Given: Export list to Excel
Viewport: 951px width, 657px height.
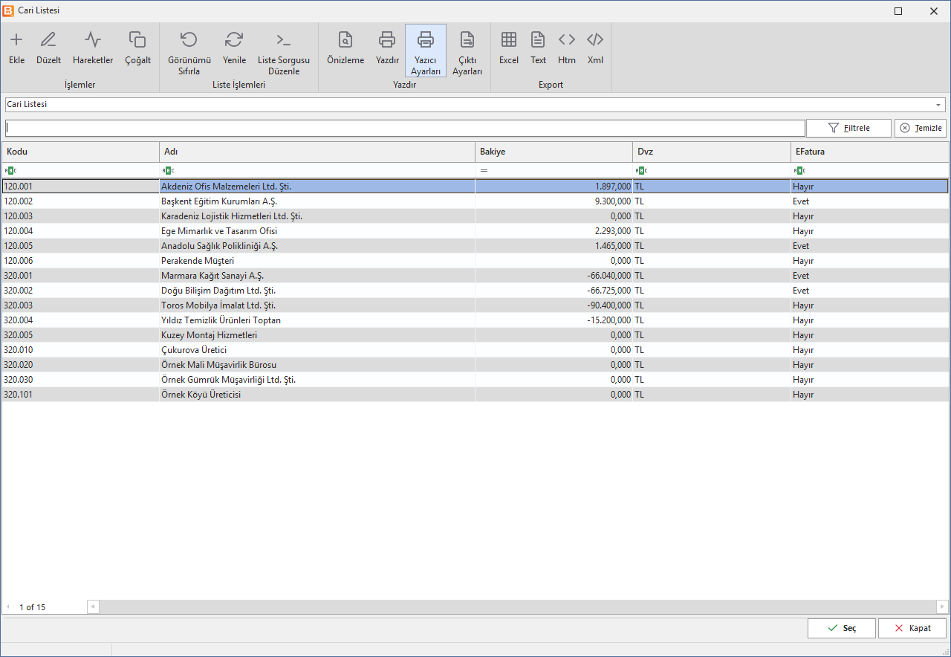Looking at the screenshot, I should tap(509, 48).
